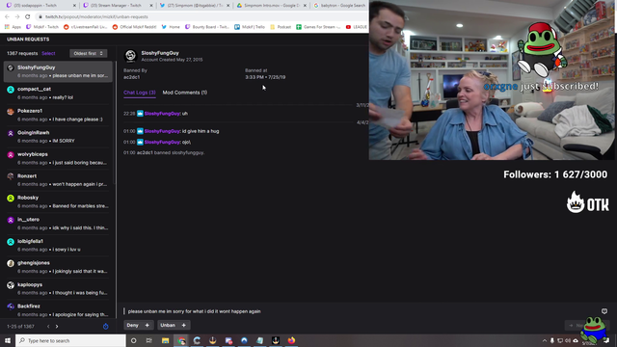Open the 'Oldest first' sort dropdown
This screenshot has height=347, width=617.
[x=88, y=53]
